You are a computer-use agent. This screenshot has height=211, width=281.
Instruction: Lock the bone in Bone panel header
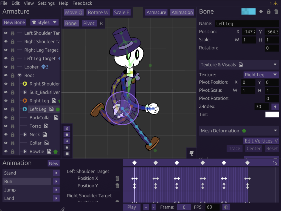[x=268, y=11]
